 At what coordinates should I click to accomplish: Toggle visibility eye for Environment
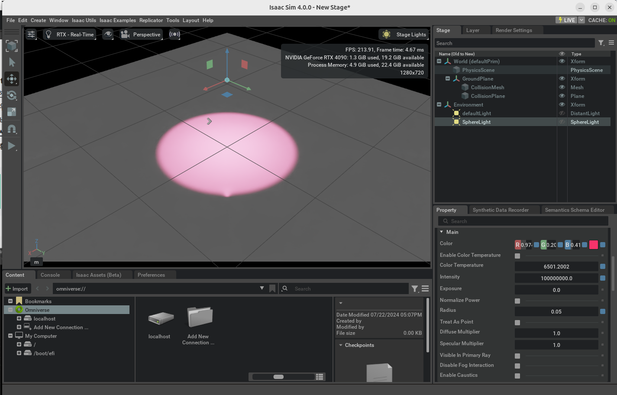coord(562,105)
